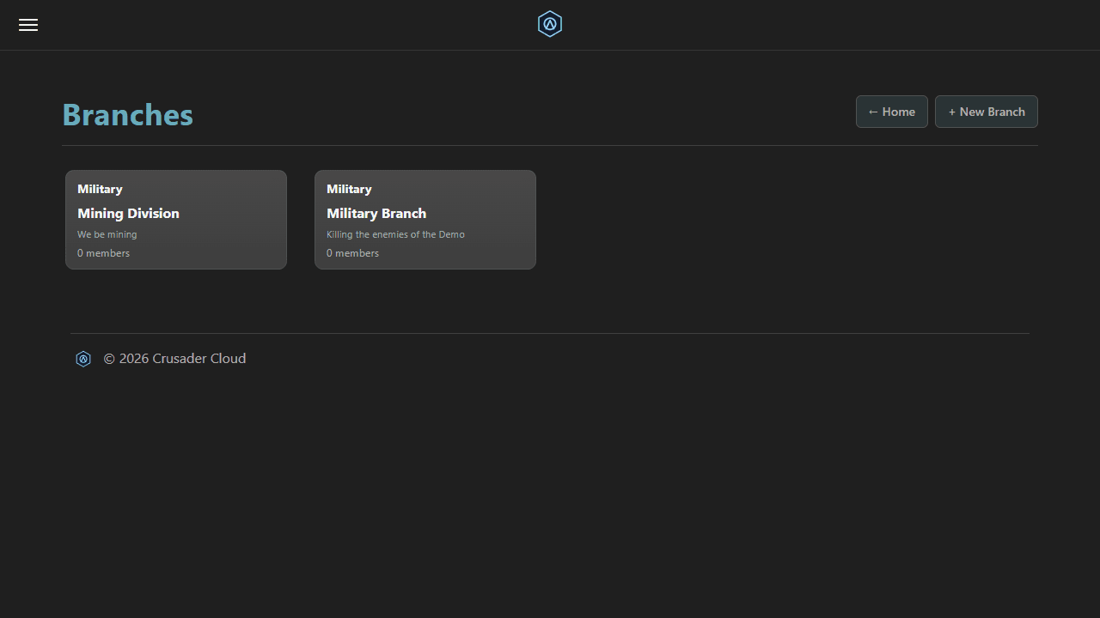This screenshot has width=1100, height=618.
Task: Open the hamburger navigation menu
Action: [x=28, y=25]
